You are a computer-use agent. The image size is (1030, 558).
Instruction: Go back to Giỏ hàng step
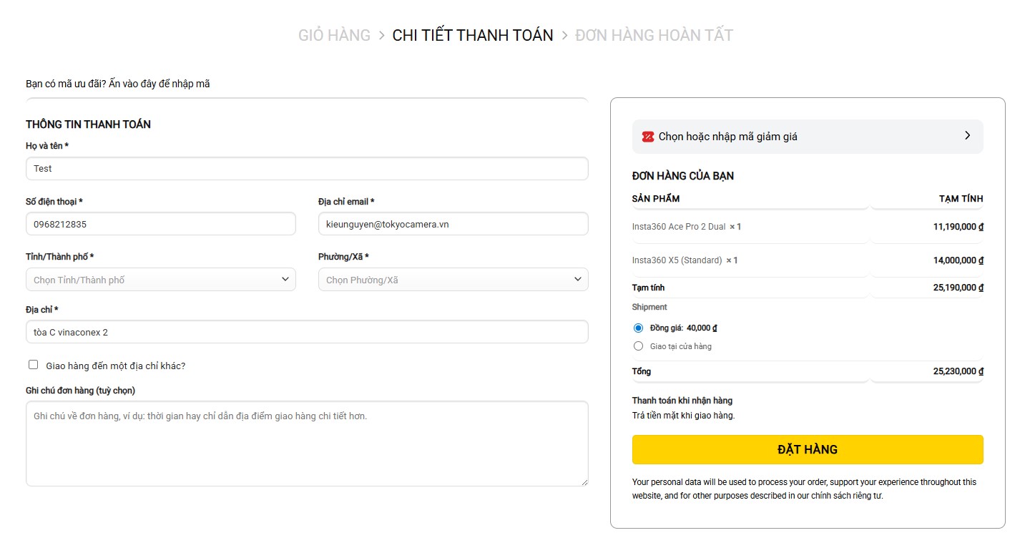334,35
